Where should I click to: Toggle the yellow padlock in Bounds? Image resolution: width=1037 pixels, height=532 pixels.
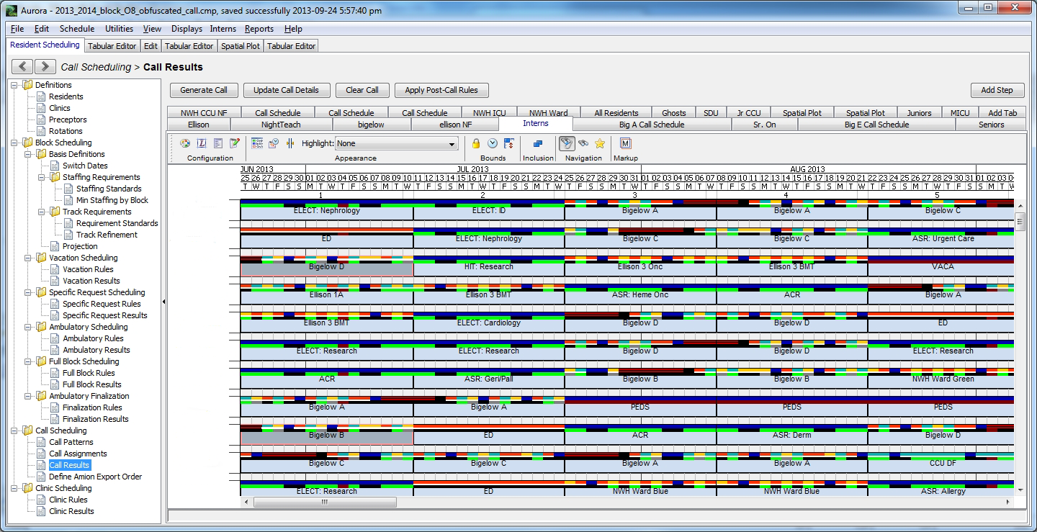pyautogui.click(x=476, y=143)
